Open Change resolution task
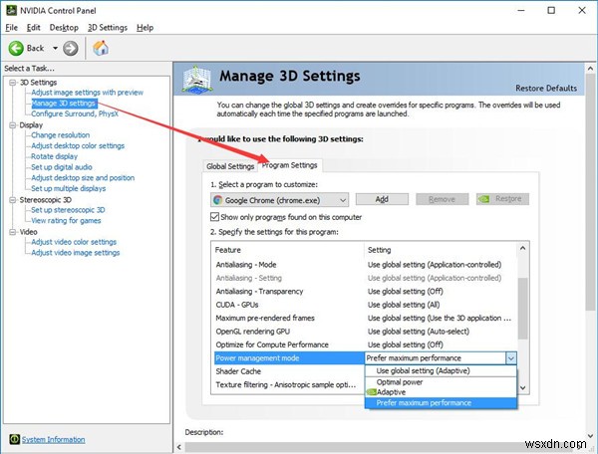 click(x=60, y=134)
